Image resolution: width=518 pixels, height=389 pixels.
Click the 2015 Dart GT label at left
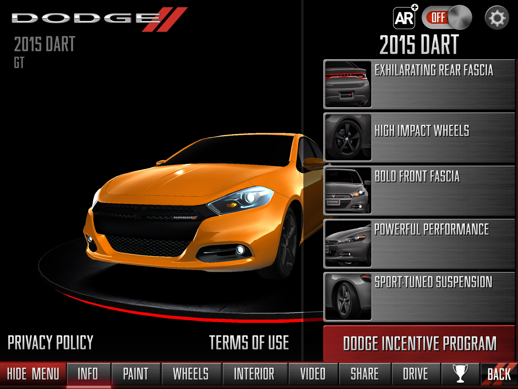tap(45, 52)
